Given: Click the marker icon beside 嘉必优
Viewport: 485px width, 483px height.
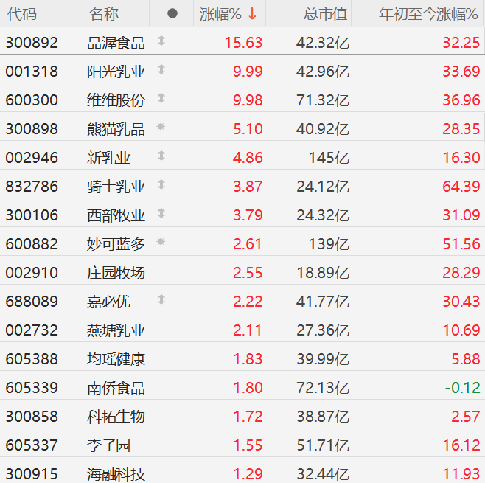Looking at the screenshot, I should (161, 299).
